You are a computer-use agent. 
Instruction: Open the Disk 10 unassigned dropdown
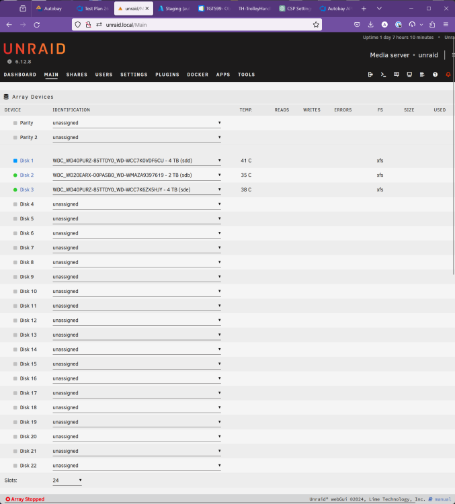[x=136, y=291]
